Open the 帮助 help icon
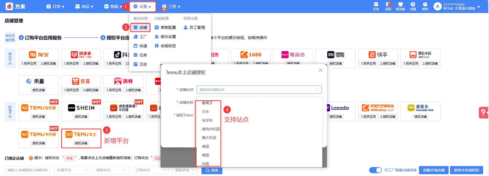Screen dimensions: 489x176 (425, 6)
